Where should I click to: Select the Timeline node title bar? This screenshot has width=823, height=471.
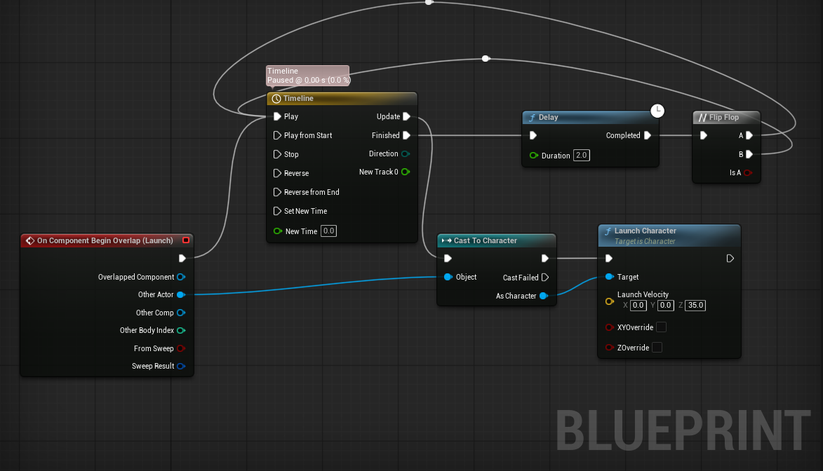tap(342, 99)
